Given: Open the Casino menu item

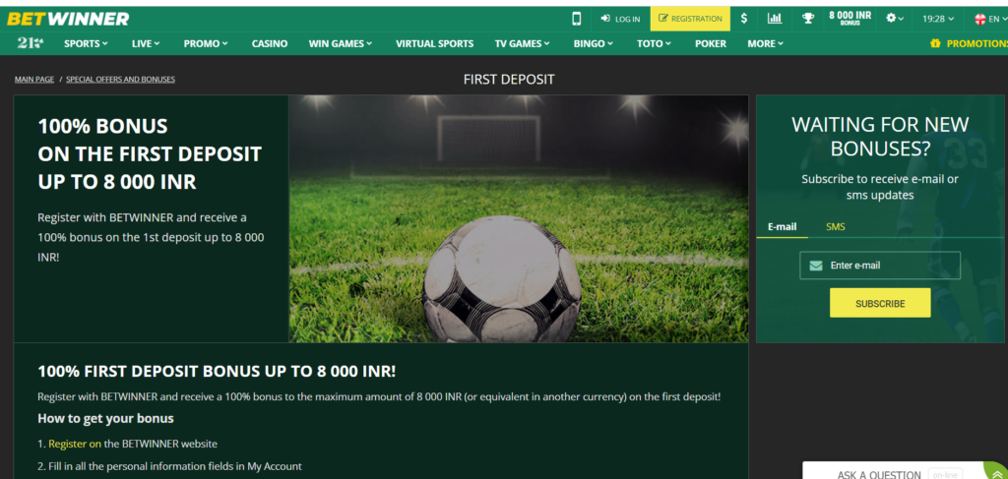Looking at the screenshot, I should click(270, 43).
